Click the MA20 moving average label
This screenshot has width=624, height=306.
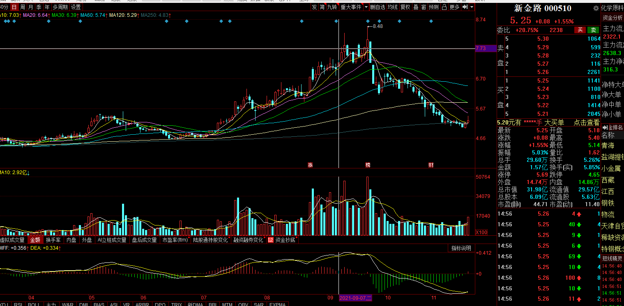coord(36,15)
